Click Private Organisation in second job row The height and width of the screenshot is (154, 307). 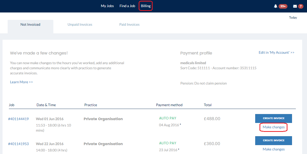(103, 144)
